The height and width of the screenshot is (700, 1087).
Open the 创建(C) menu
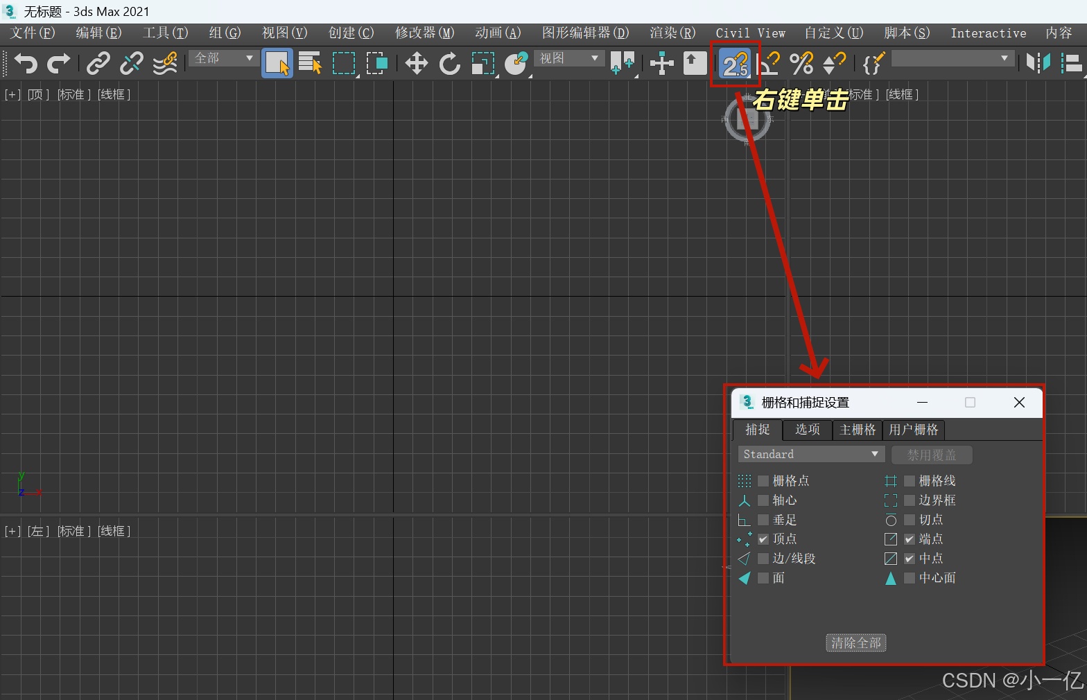point(351,33)
